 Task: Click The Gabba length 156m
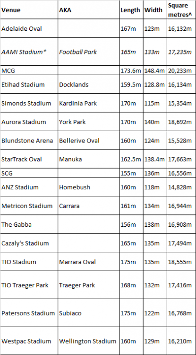(131, 224)
